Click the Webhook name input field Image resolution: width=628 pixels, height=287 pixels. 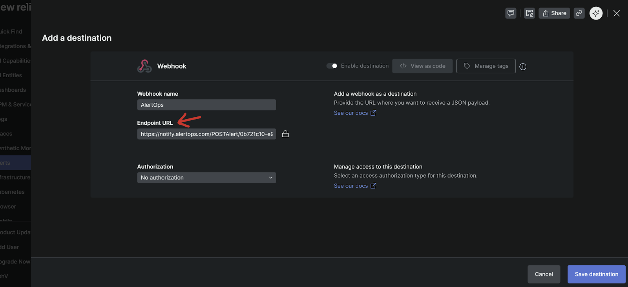(x=206, y=105)
